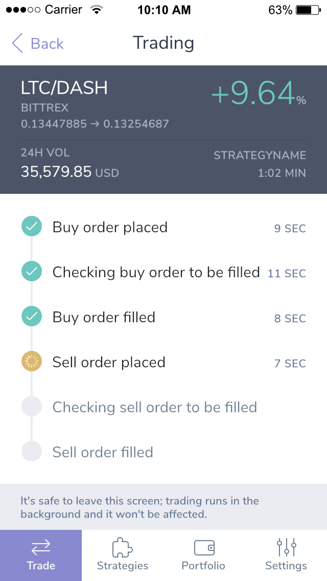Click the empty Sell order filled circle
This screenshot has height=581, width=327.
click(31, 452)
